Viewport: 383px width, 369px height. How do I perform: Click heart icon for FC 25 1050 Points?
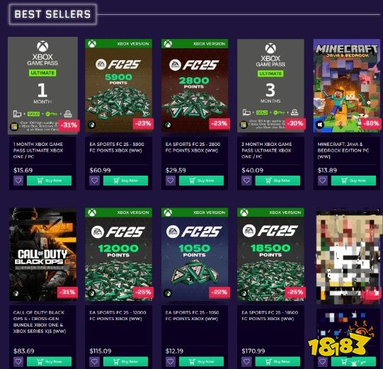tap(171, 361)
